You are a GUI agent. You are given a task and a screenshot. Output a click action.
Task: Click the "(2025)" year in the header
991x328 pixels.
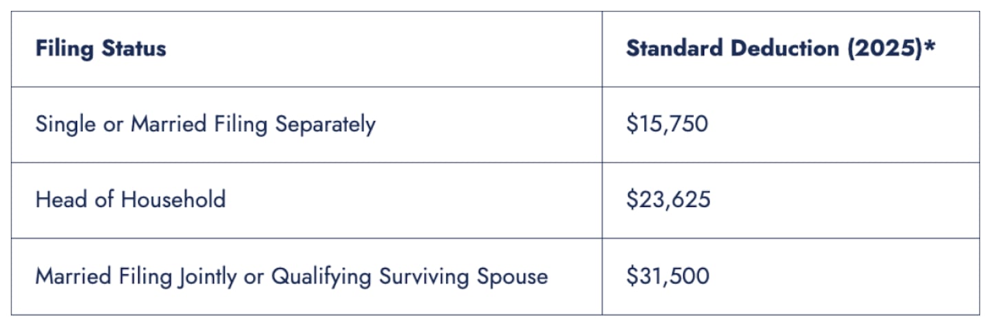point(884,50)
